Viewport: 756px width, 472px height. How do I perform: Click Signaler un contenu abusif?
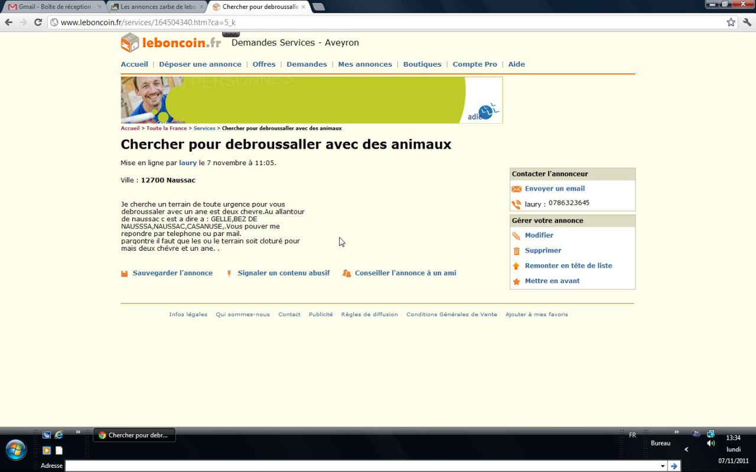point(283,273)
